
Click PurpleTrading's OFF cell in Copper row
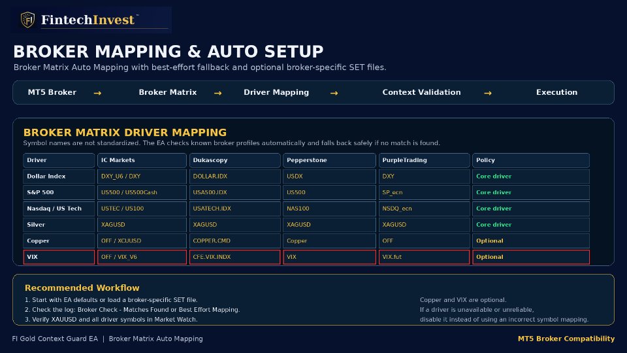(x=425, y=241)
